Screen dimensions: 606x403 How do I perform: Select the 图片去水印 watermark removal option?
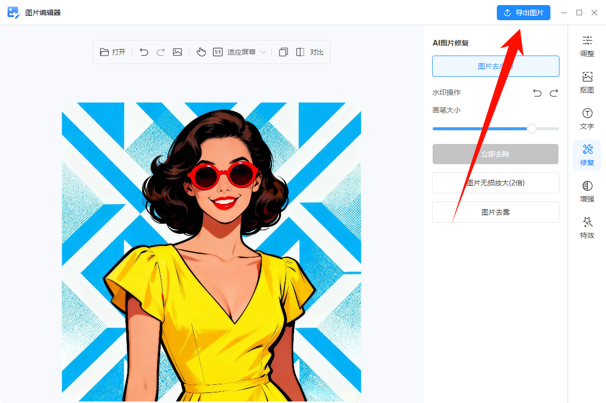(x=495, y=66)
